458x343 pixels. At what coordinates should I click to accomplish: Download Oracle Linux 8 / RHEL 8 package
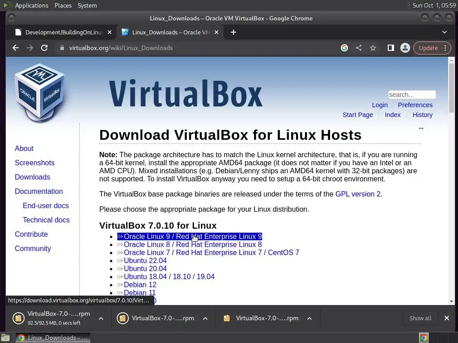(x=190, y=244)
